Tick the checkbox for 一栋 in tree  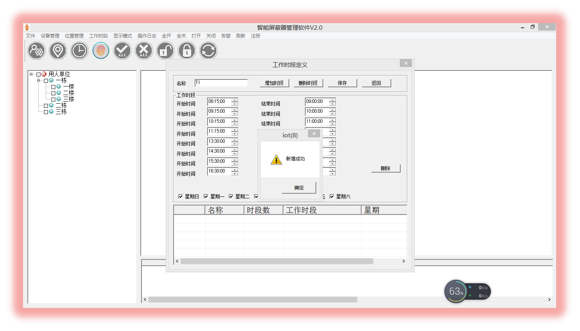[x=46, y=81]
